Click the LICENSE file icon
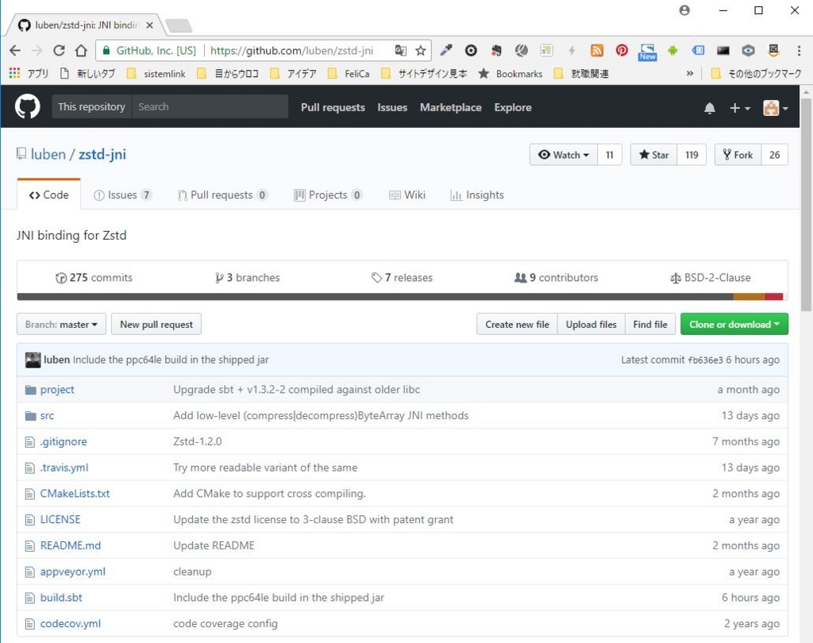Viewport: 813px width, 643px height. [x=30, y=520]
